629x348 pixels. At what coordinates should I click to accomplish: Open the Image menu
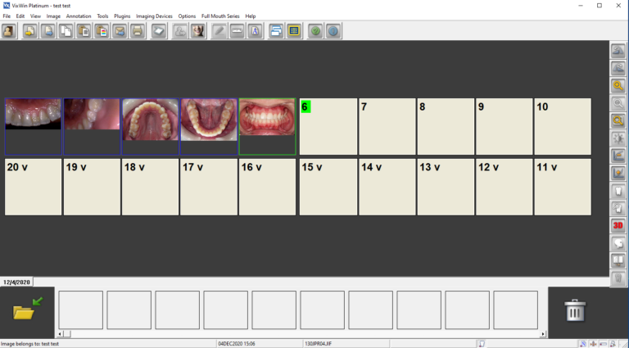pos(53,16)
